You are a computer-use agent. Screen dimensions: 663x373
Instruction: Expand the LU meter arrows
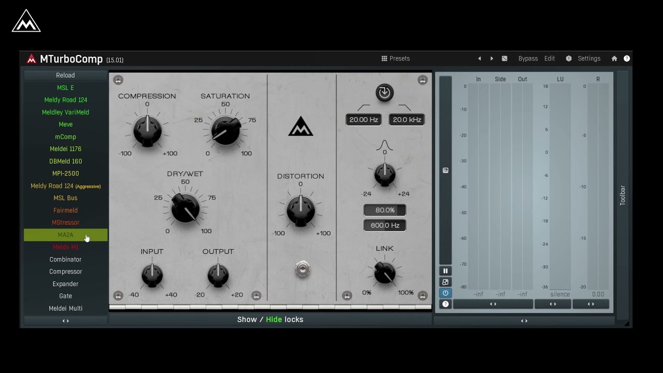click(x=553, y=304)
